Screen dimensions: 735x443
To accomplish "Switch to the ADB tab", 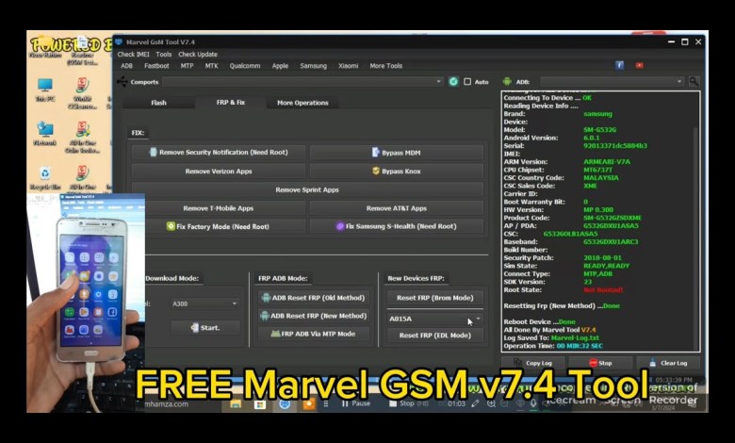I will point(126,66).
